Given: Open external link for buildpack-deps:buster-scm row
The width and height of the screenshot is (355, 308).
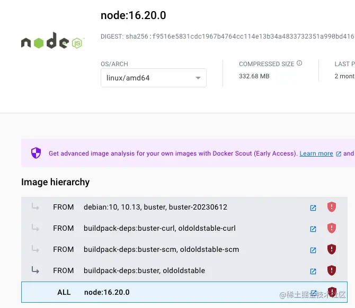Looking at the screenshot, I should click(x=313, y=250).
